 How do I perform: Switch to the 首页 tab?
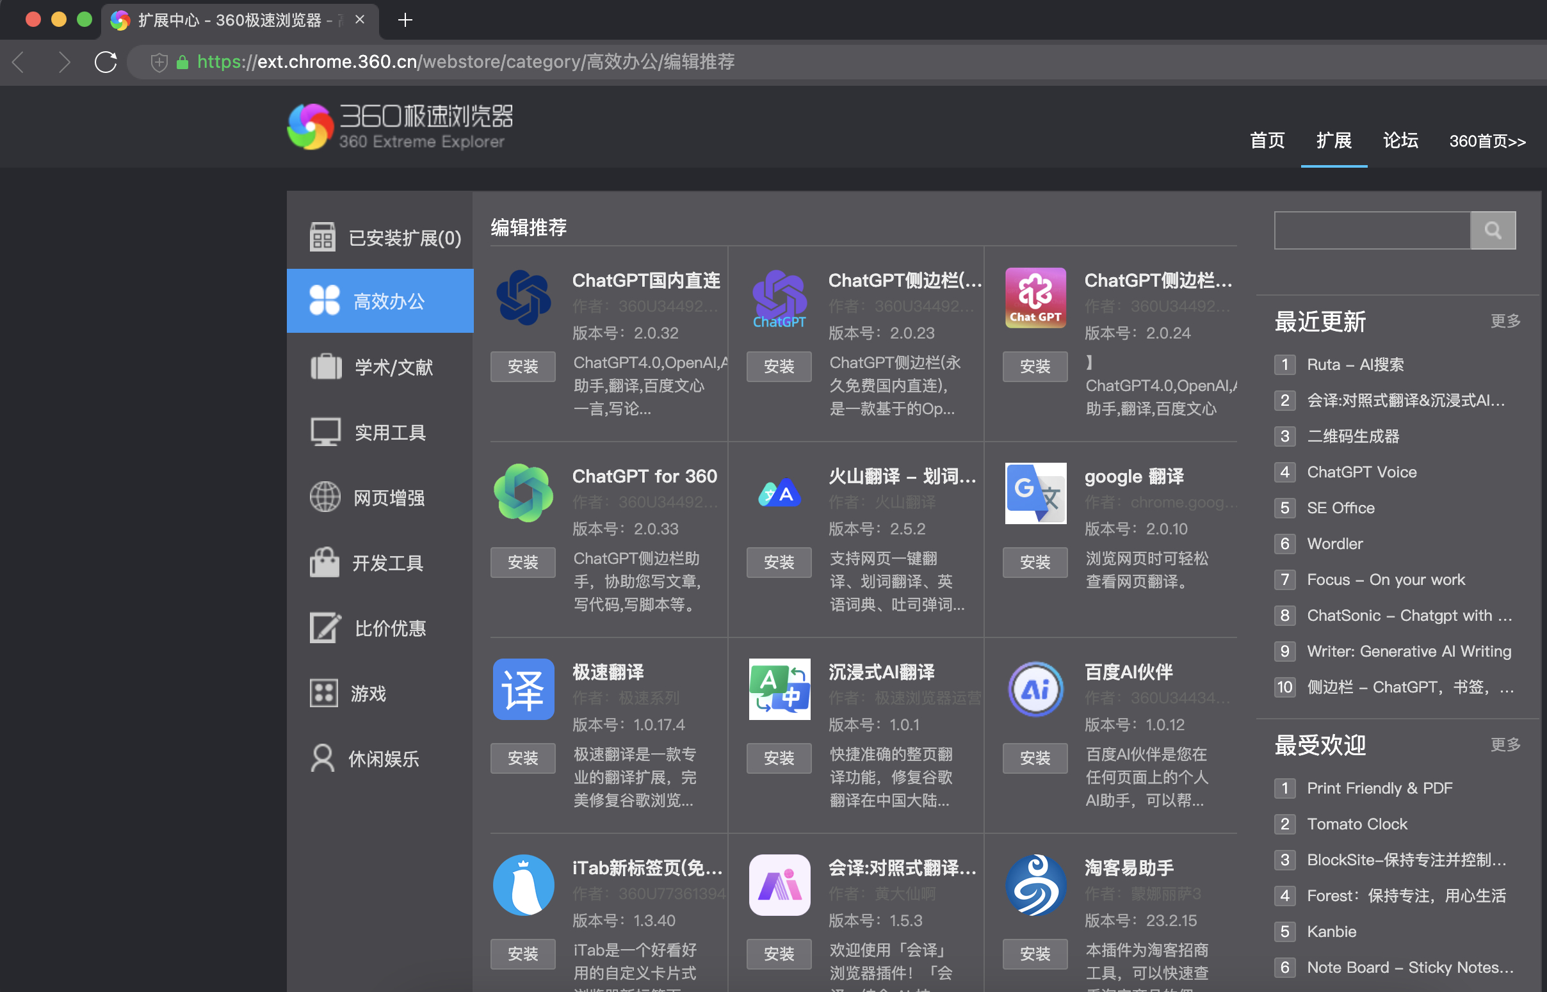coord(1266,141)
